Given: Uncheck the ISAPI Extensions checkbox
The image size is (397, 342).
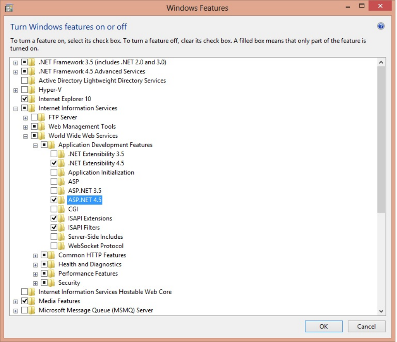Looking at the screenshot, I should click(x=54, y=218).
